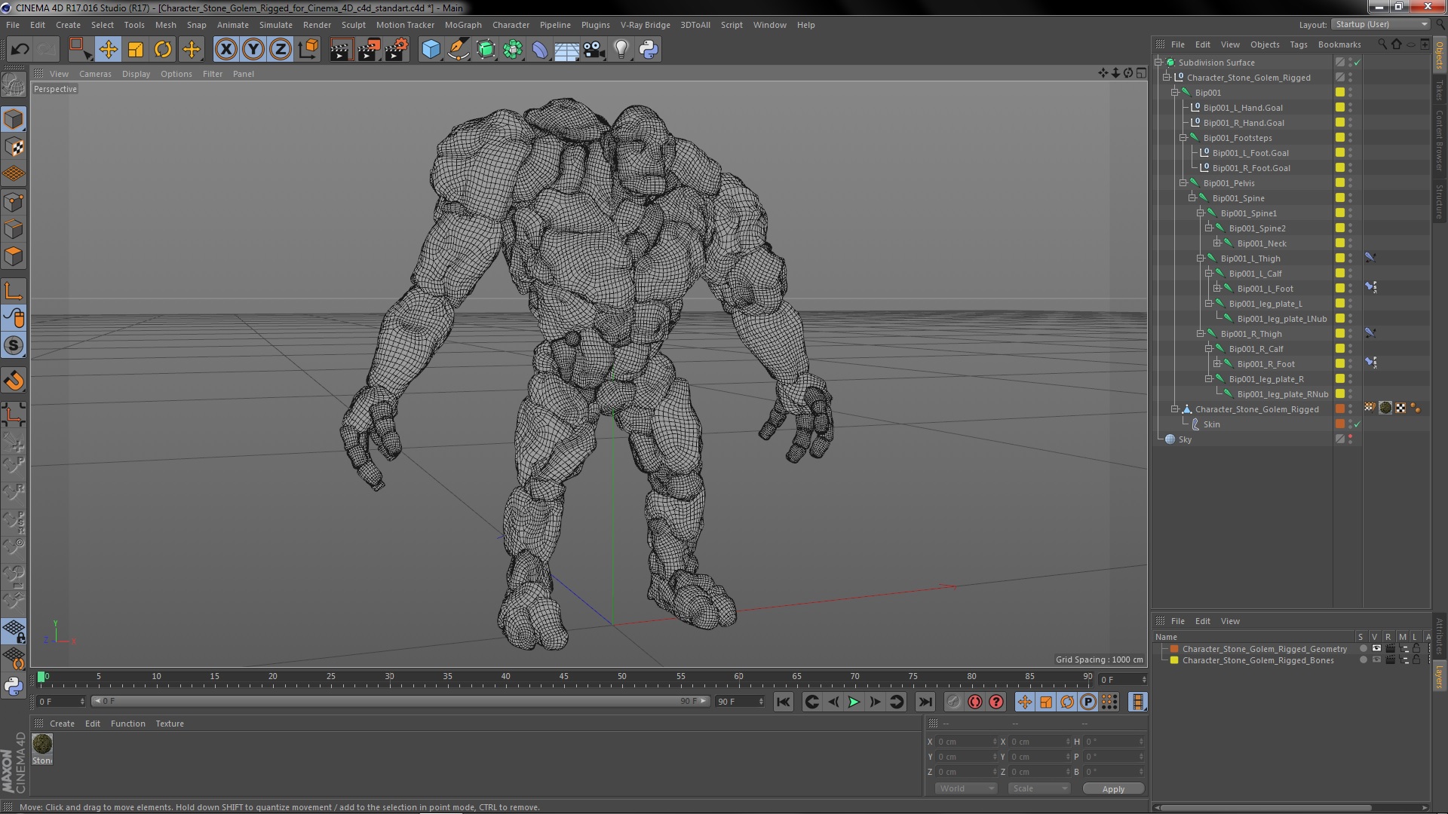
Task: Toggle Sky object visibility dots
Action: click(x=1350, y=439)
